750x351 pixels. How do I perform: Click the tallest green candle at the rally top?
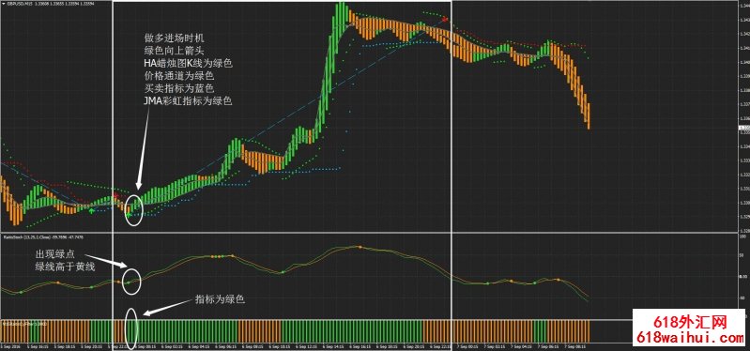341,19
